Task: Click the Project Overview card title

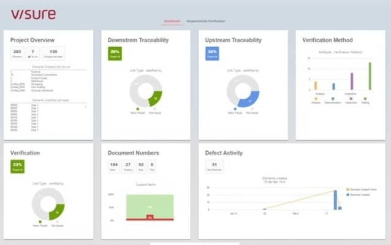Action: (x=32, y=40)
